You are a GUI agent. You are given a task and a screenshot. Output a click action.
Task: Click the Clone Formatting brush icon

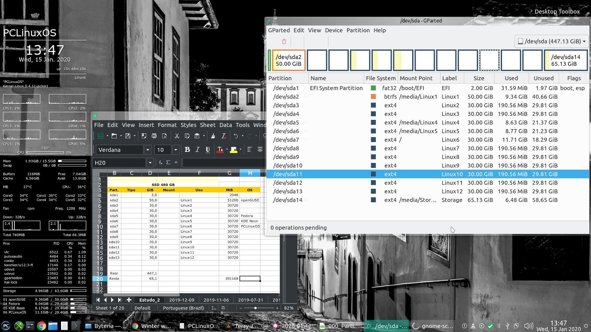[213, 136]
